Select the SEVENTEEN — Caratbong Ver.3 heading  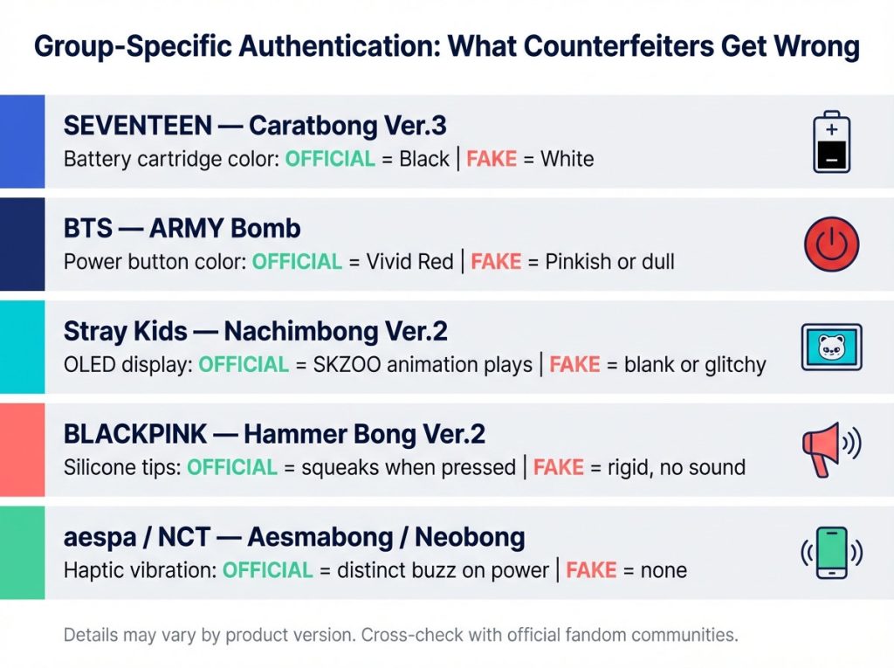[255, 126]
